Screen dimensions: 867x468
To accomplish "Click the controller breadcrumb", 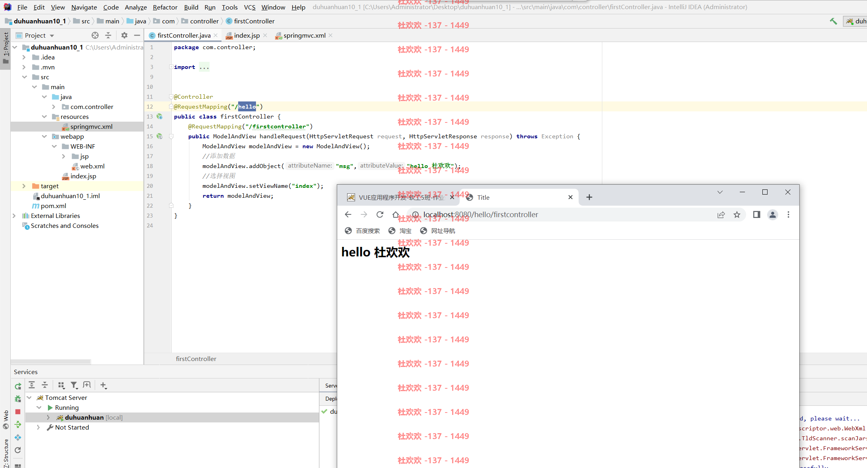I will click(200, 21).
